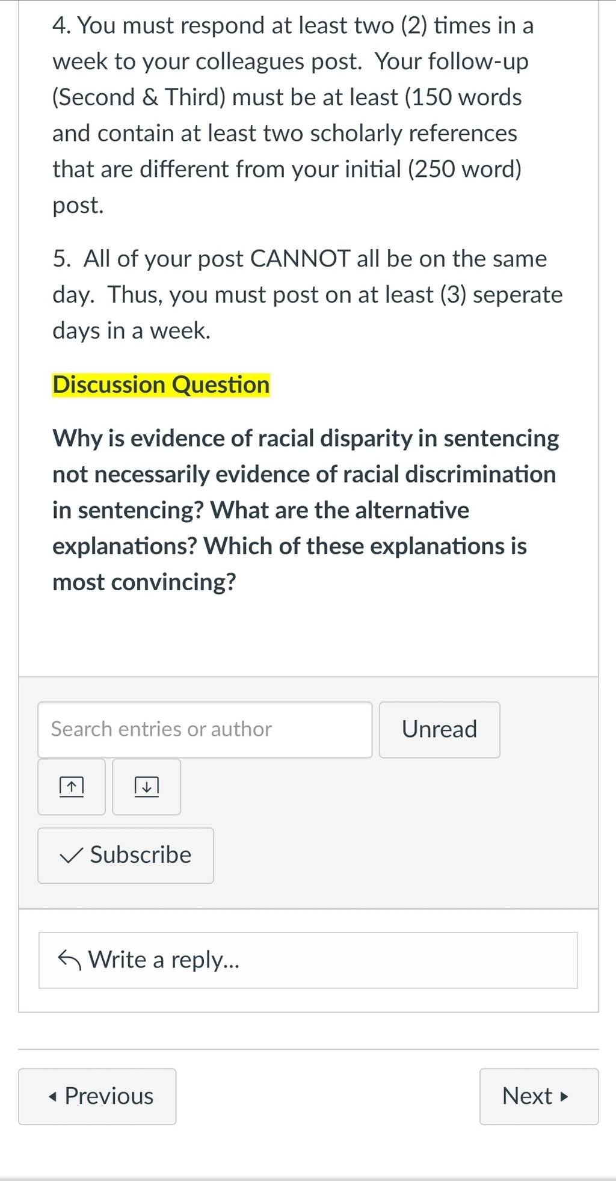The width and height of the screenshot is (616, 1181).
Task: Click the Previous left triangle arrow
Action: (x=53, y=1097)
